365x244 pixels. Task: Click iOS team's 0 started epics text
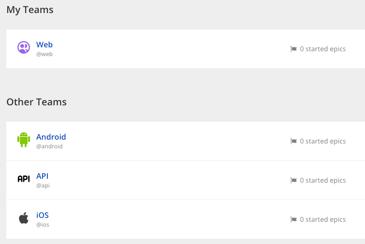coord(322,219)
